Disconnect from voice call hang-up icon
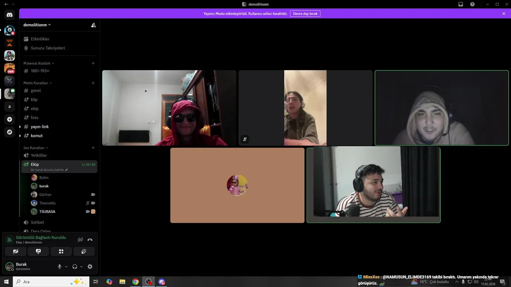Viewport: 511px width, 287px height. click(90, 240)
